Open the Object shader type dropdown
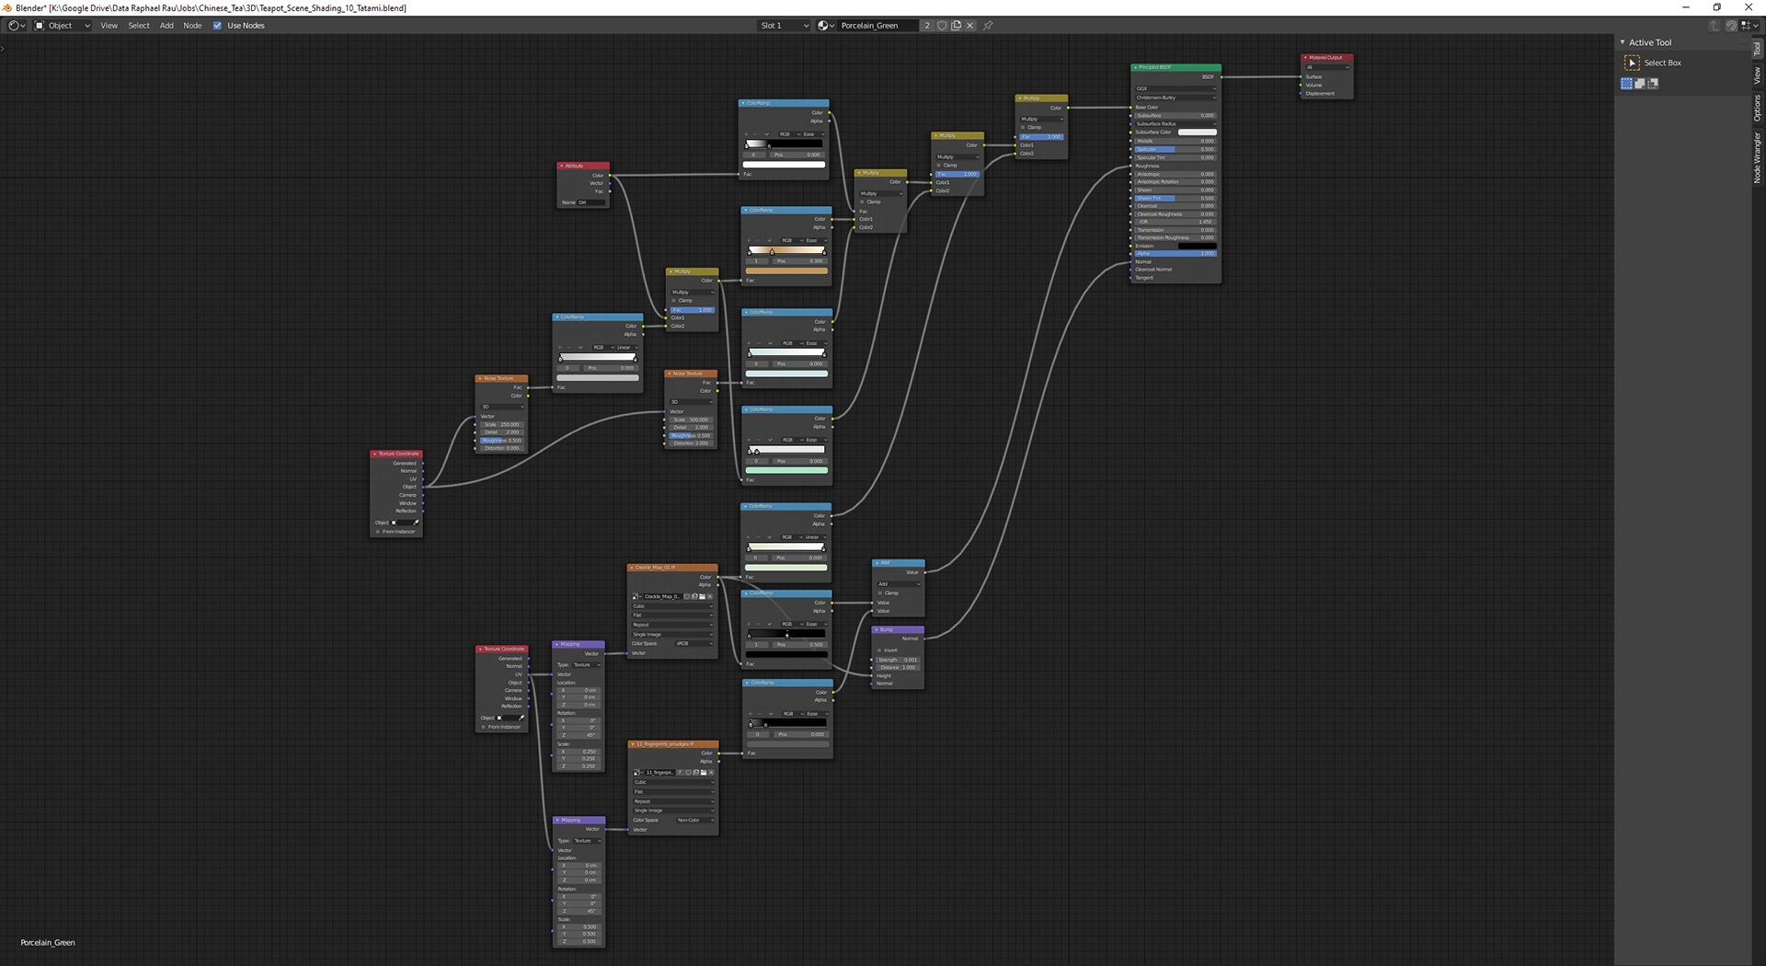The image size is (1766, 966). (63, 26)
